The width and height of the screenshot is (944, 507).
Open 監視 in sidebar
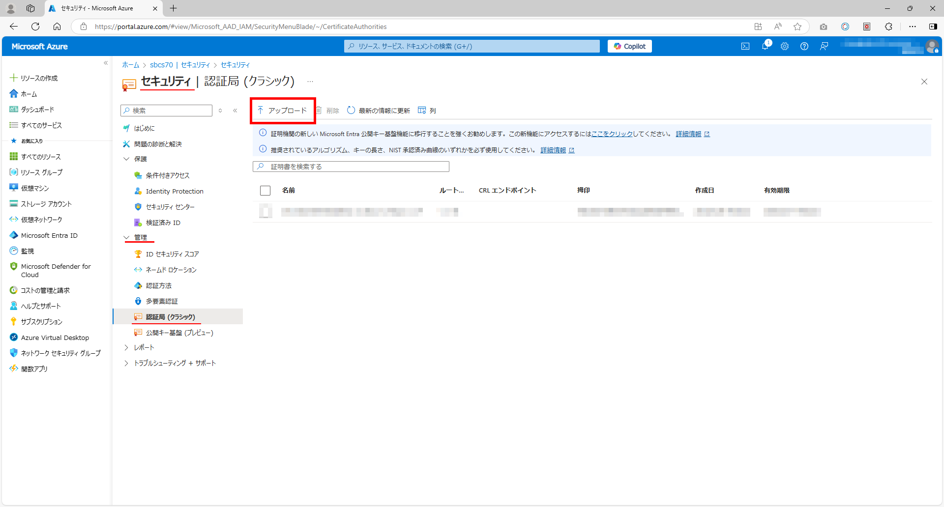(27, 251)
